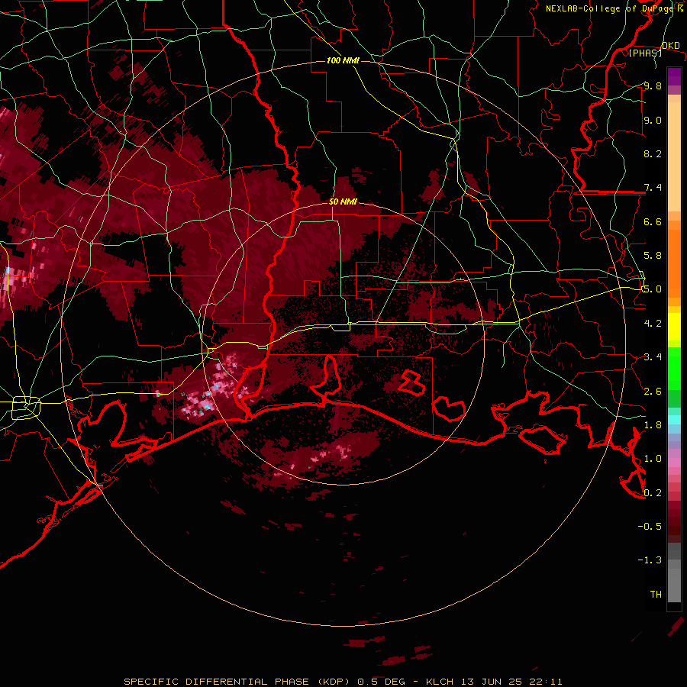This screenshot has height=687, width=687.
Task: Click the -0.5 scale value
Action: click(650, 526)
